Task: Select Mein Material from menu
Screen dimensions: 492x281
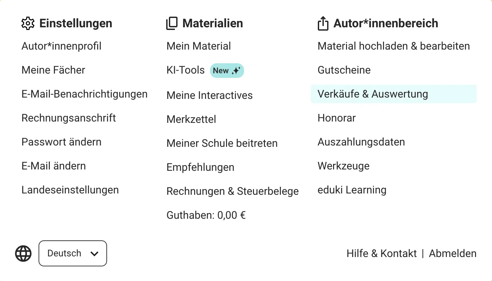Action: (x=198, y=46)
